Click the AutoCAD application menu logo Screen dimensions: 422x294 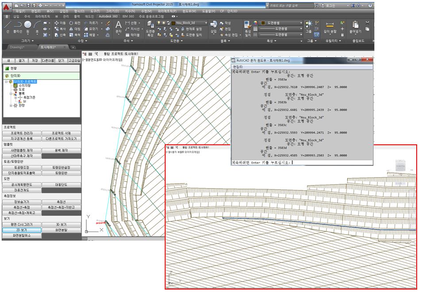pos(6,7)
